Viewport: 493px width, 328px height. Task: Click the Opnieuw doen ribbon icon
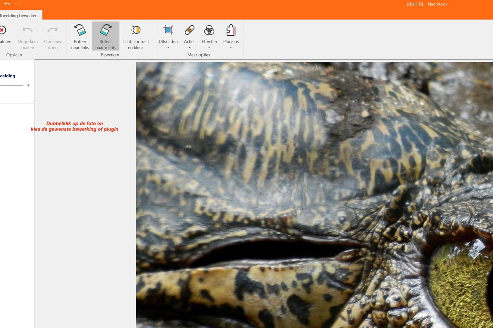coord(53,31)
